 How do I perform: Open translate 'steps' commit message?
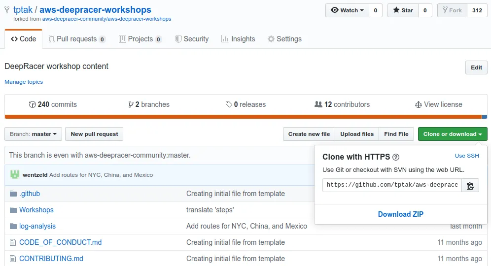click(210, 210)
